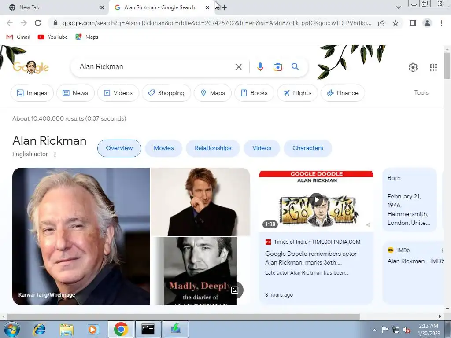
Task: Open Alan Rickman IMDb result
Action: click(x=415, y=261)
